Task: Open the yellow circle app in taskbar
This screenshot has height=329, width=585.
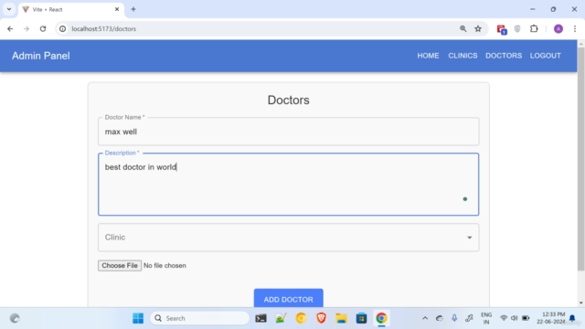Action: point(301,318)
